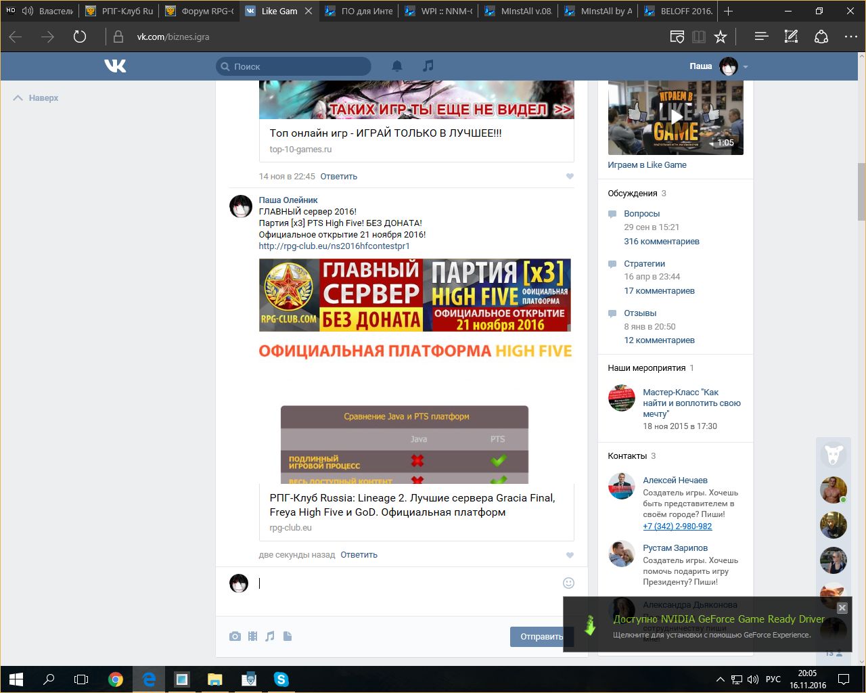Viewport: 866px width, 693px height.
Task: Open Паша Олейник profile name
Action: 288,200
